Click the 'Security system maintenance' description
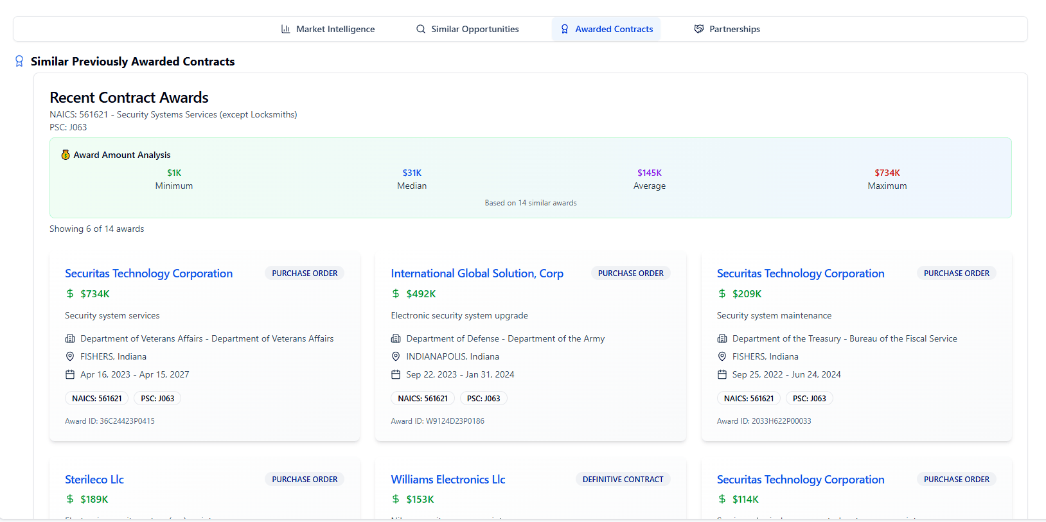1046x522 pixels. 774,315
